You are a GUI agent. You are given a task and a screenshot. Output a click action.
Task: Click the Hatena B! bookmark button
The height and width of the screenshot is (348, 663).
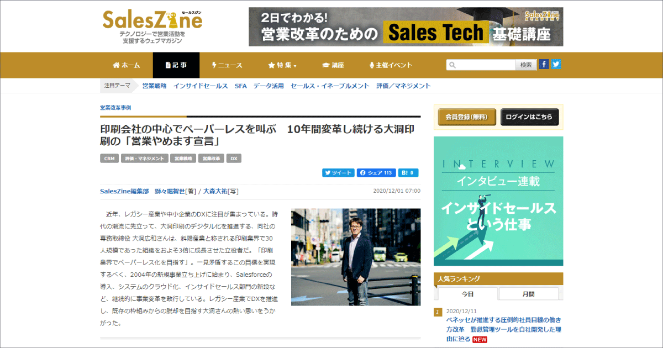pos(408,173)
